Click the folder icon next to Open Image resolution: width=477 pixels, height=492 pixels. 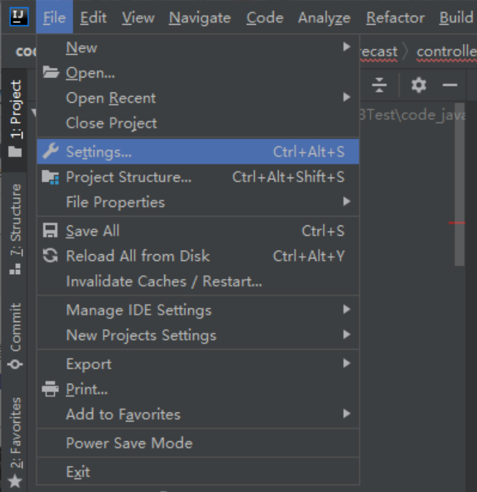click(51, 73)
